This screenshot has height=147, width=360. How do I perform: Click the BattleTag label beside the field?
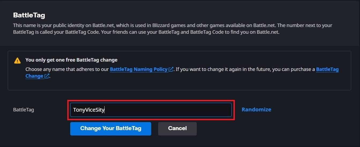24,110
